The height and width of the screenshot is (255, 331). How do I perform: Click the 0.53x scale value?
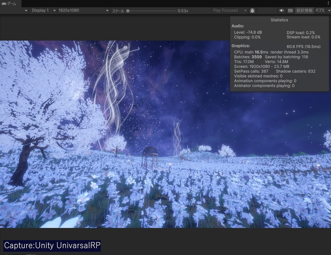(183, 11)
